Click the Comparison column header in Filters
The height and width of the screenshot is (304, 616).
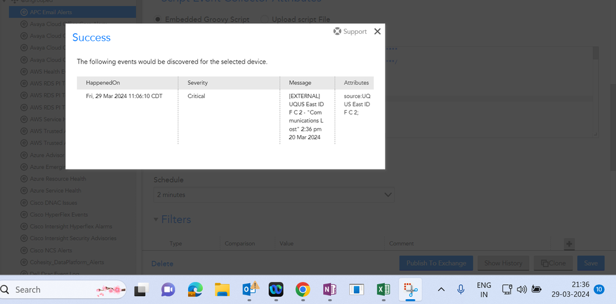point(240,244)
